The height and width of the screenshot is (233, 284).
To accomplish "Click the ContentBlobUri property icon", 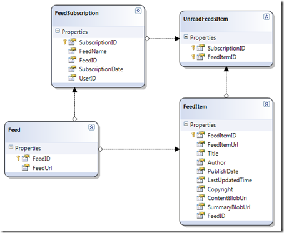I will pos(201,197).
